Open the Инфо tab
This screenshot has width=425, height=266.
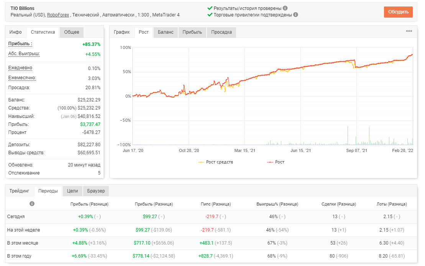tap(15, 32)
